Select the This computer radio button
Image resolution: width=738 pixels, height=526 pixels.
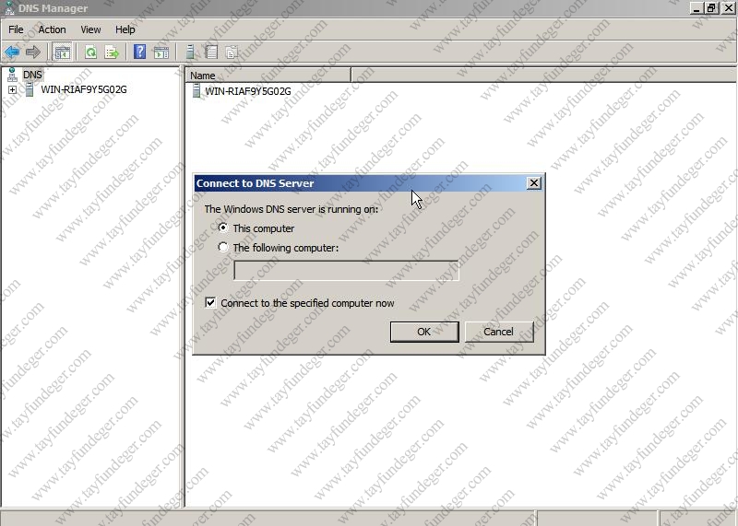click(223, 228)
